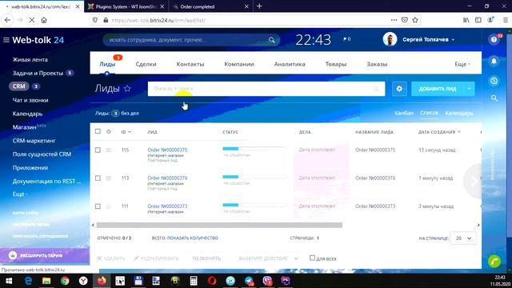Open the Выберите действие dropdown
This screenshot has height=288, width=512.
tap(268, 258)
